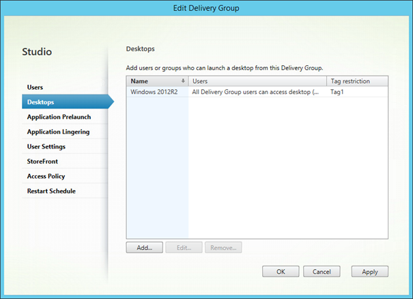Click the sort arrow in Name header
413x299 pixels.
tap(183, 81)
